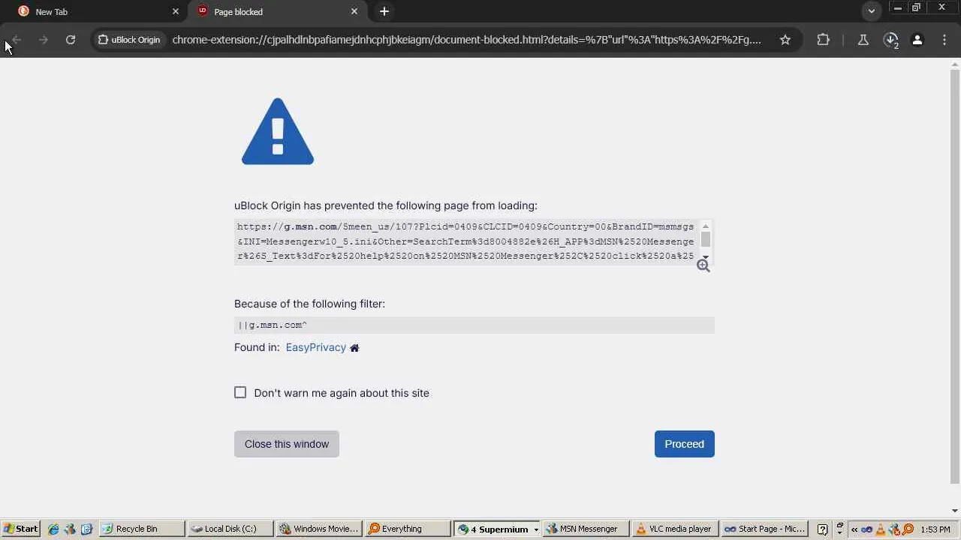
Task: Reload the blocked page
Action: 71,40
